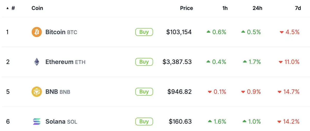Screen dimensions: 310x131
Task: Sort by 7d change column
Action: [298, 8]
